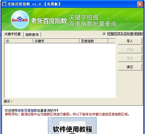Click the 张 app icon in title bar

(x=4, y=4)
